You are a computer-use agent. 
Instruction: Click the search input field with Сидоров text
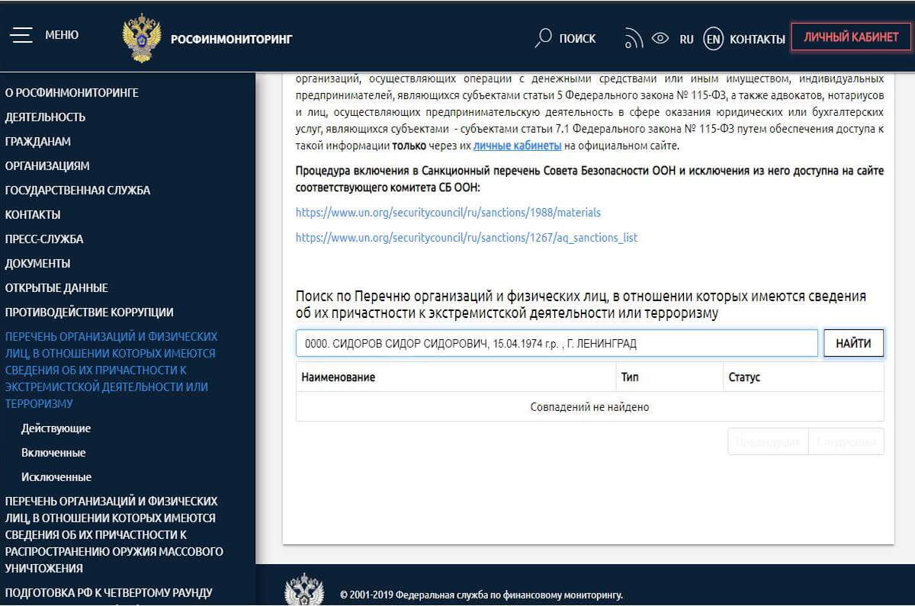557,344
